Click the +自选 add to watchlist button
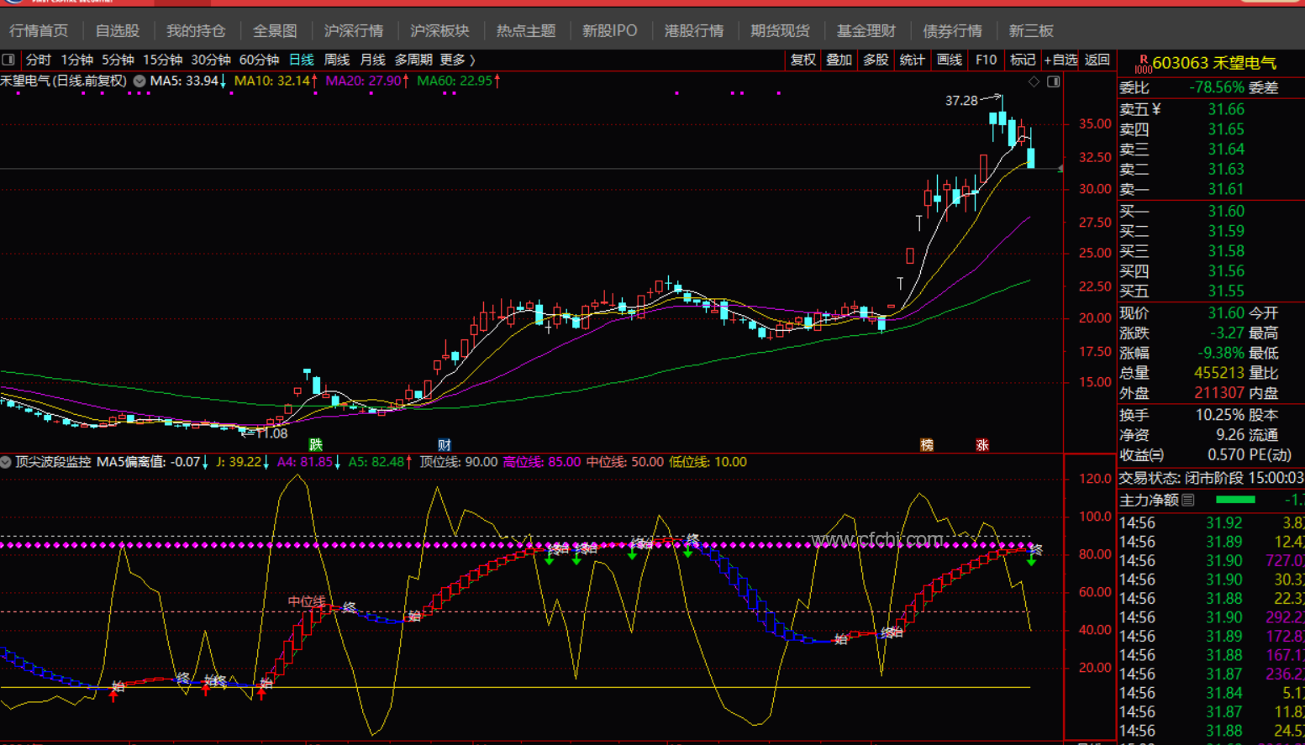 click(x=1060, y=60)
